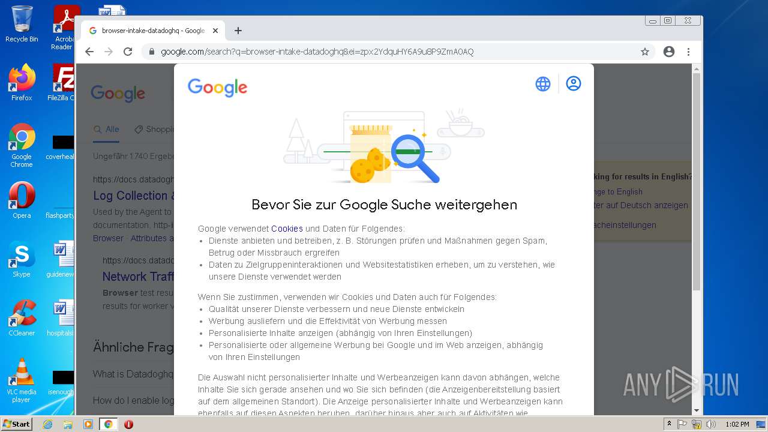Close the browser-intake-datadoghq tab
The height and width of the screenshot is (432, 768).
click(x=215, y=31)
